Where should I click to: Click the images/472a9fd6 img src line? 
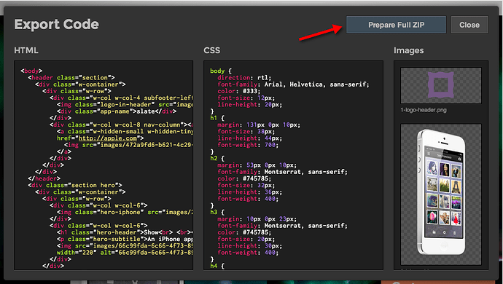point(128,145)
